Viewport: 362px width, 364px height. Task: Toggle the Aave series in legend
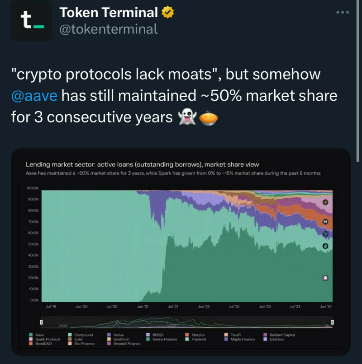(x=39, y=335)
